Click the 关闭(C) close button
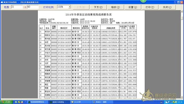Screen dimensions: 184x104 point(167,7)
